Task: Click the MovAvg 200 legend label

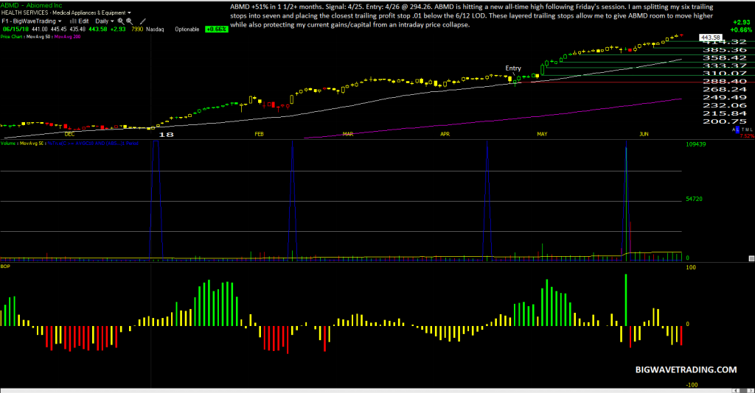Action: pos(67,37)
